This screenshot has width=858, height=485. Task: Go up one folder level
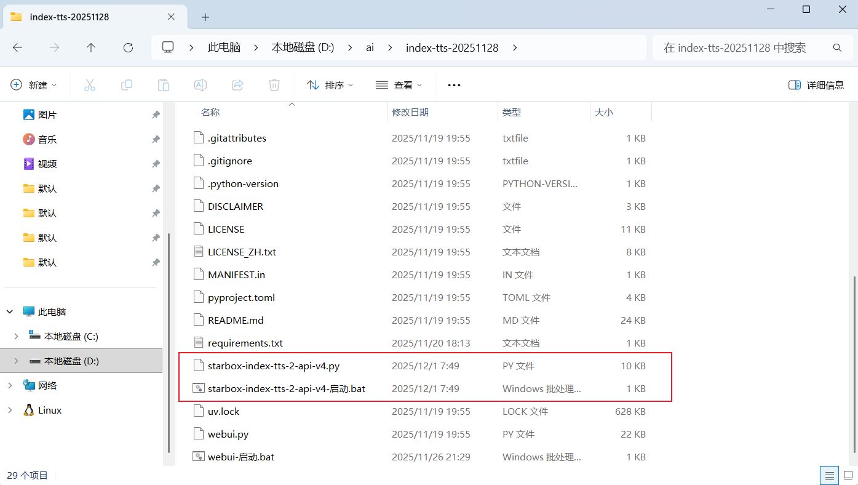click(x=91, y=47)
